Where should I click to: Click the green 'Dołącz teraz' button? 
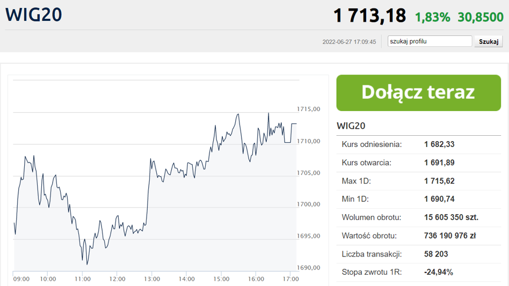(x=418, y=93)
